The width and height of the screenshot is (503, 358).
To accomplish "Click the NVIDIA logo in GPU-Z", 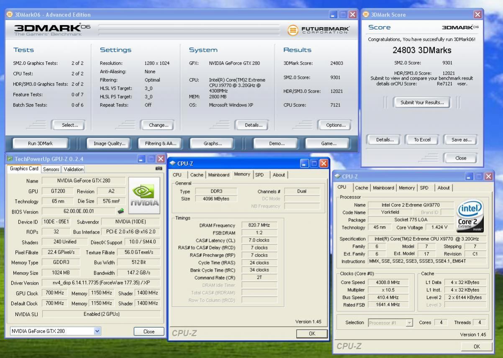I will click(144, 195).
